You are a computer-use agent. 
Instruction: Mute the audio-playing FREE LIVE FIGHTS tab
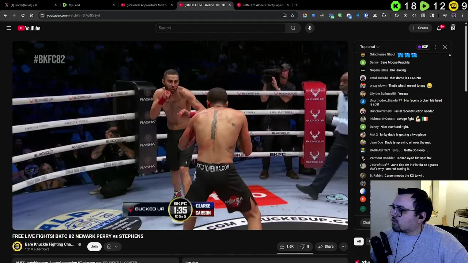point(223,5)
